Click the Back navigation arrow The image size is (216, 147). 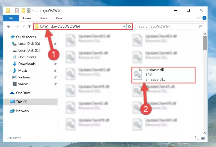pos(9,26)
